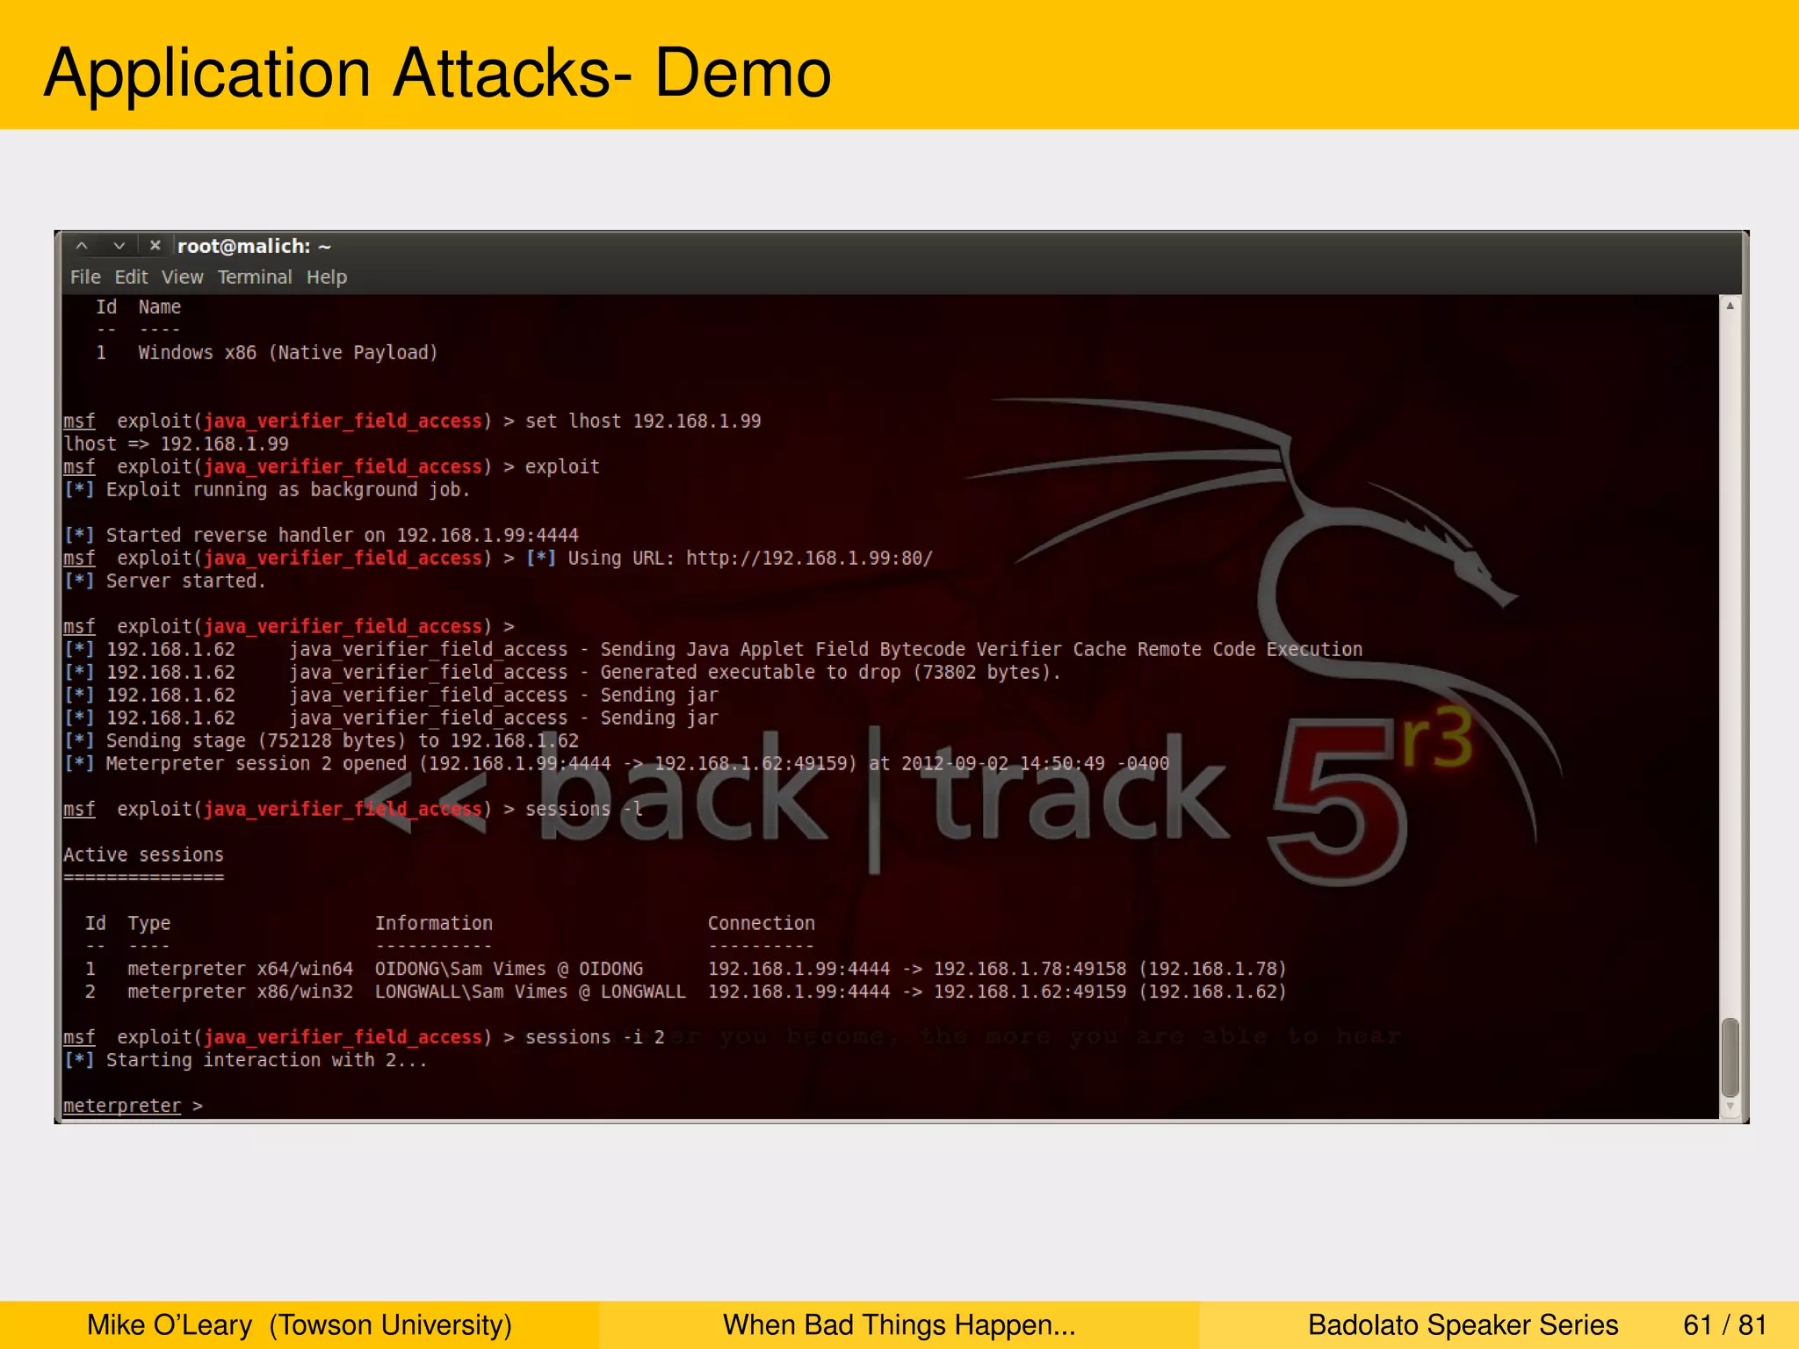Click the 'sessions -i 2' command
This screenshot has height=1349, width=1799.
click(x=595, y=1037)
